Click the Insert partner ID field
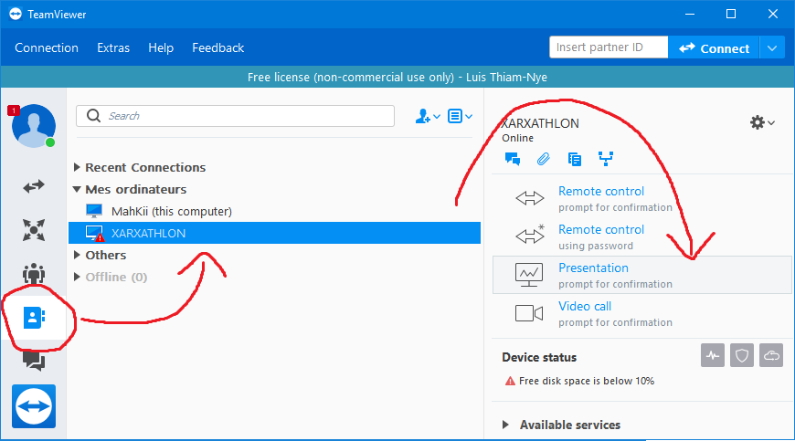Screen dimensions: 795x441 click(x=609, y=47)
